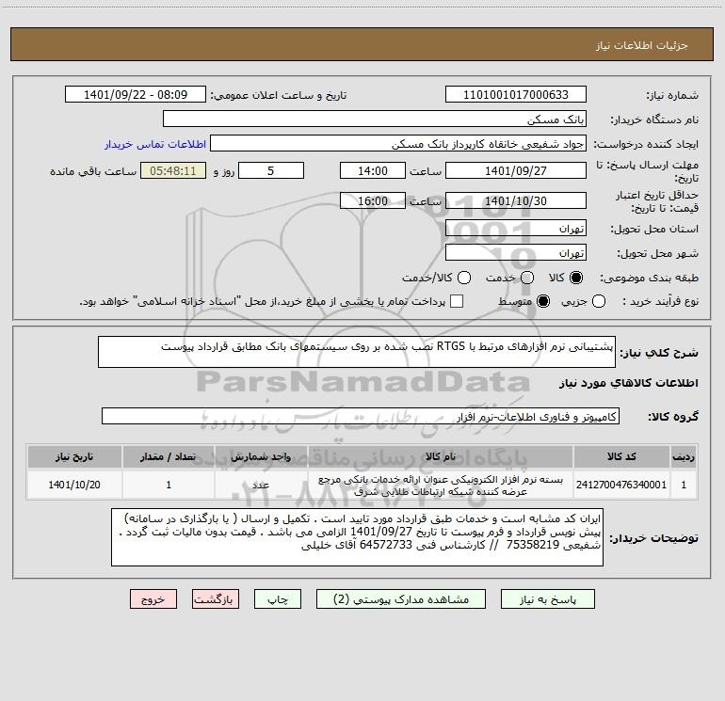The image size is (725, 701).
Task: Click the delivery province field تهران
Action: [516, 229]
